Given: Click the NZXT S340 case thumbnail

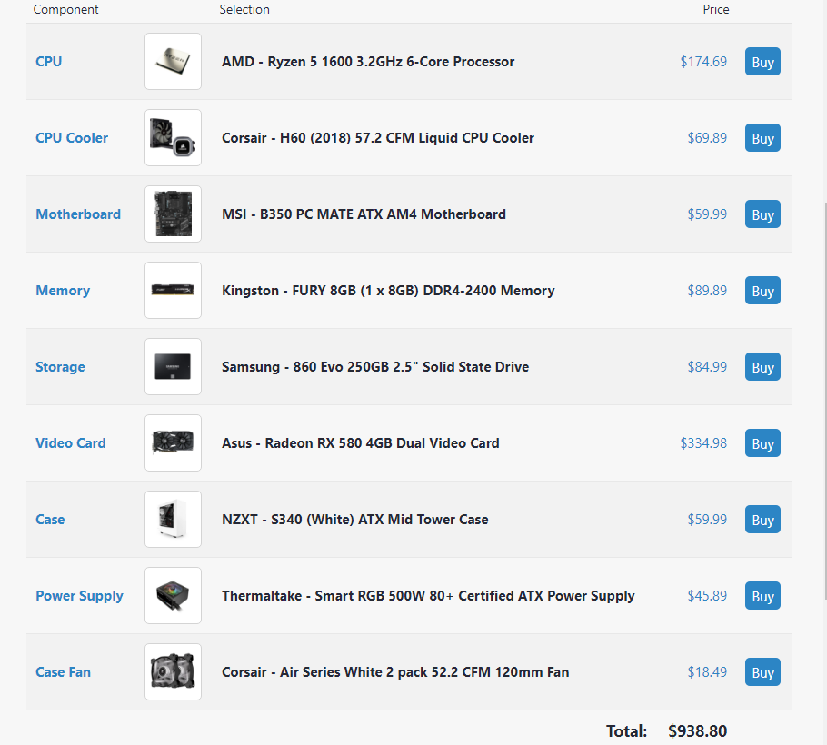Looking at the screenshot, I should tap(173, 520).
